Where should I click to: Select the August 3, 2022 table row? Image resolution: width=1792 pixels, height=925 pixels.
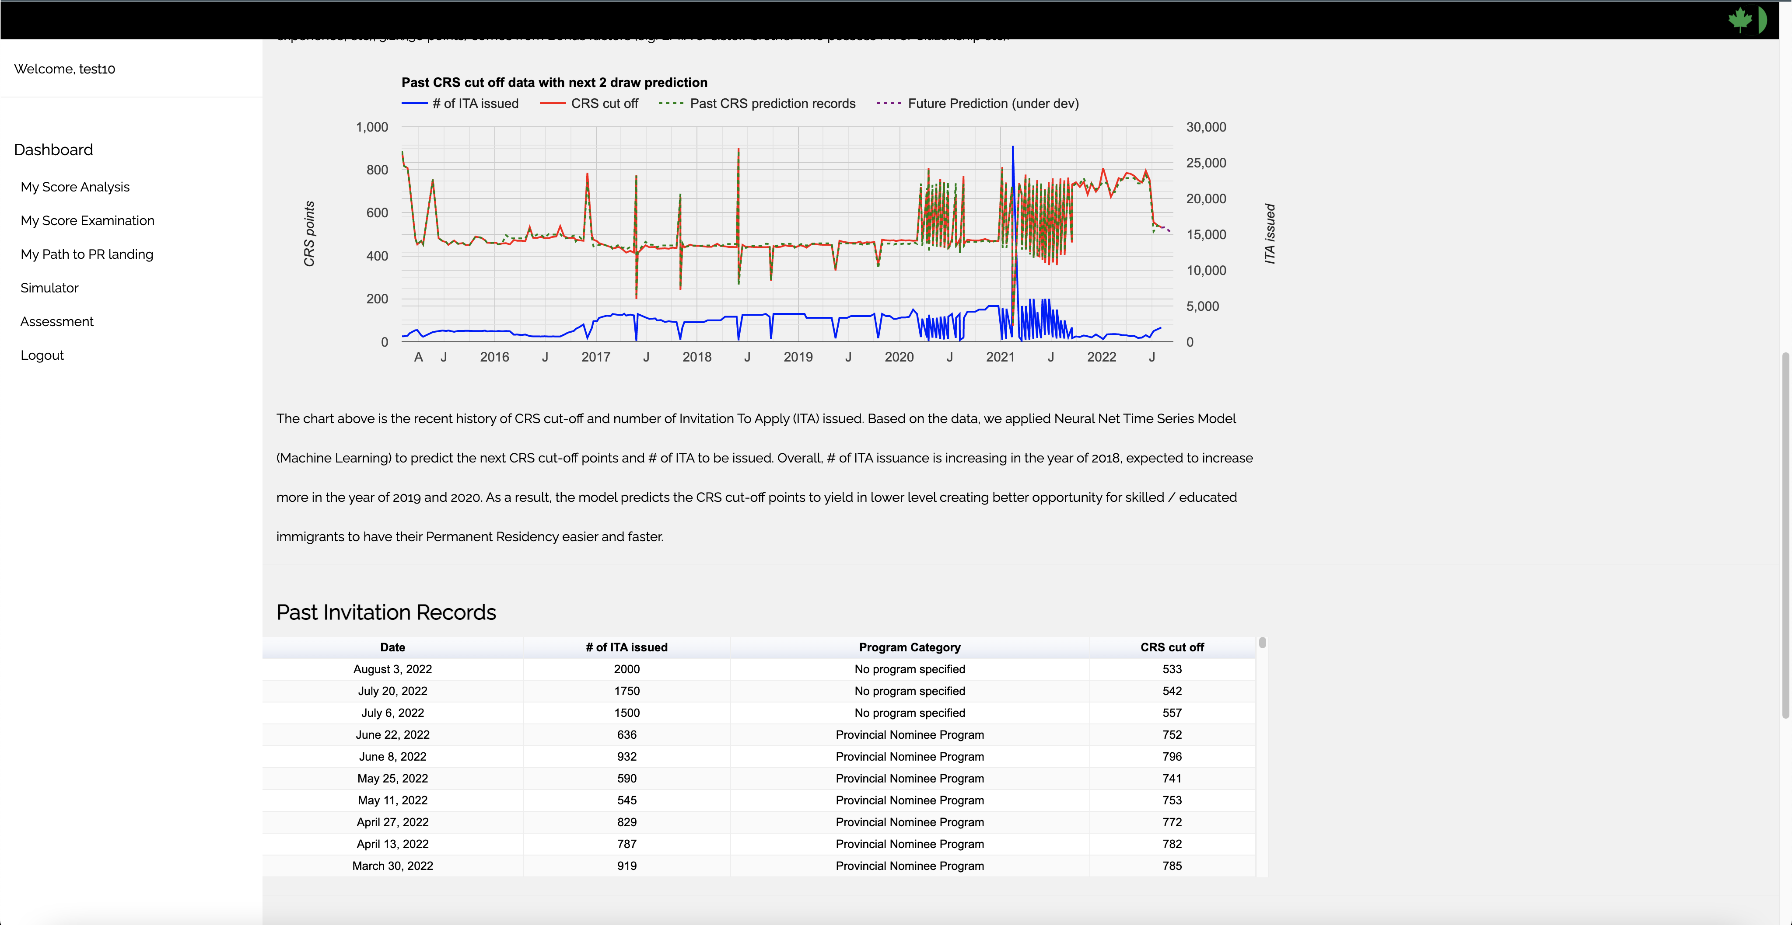[392, 669]
